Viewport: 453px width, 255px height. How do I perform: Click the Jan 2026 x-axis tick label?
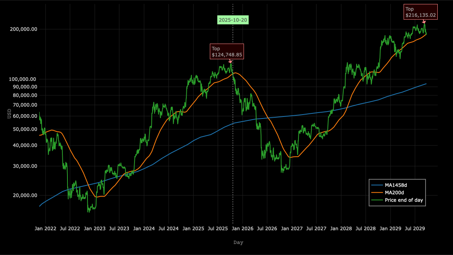(242, 228)
